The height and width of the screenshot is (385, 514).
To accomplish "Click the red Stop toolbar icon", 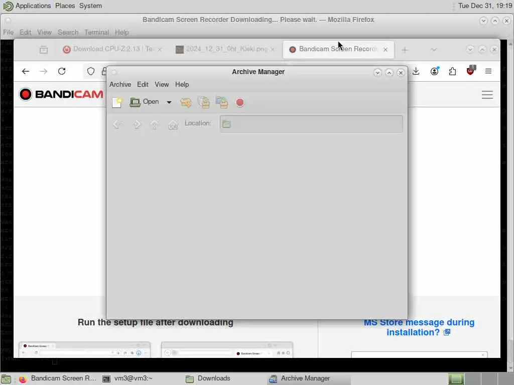I will 240,102.
